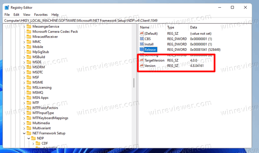Click the Install DWORD value icon

pos(142,44)
